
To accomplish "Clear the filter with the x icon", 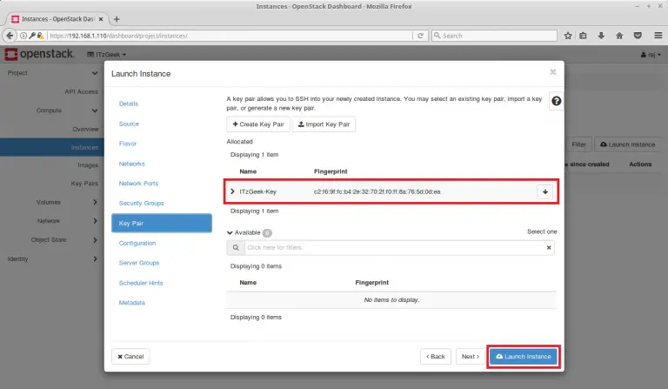I will tap(548, 248).
